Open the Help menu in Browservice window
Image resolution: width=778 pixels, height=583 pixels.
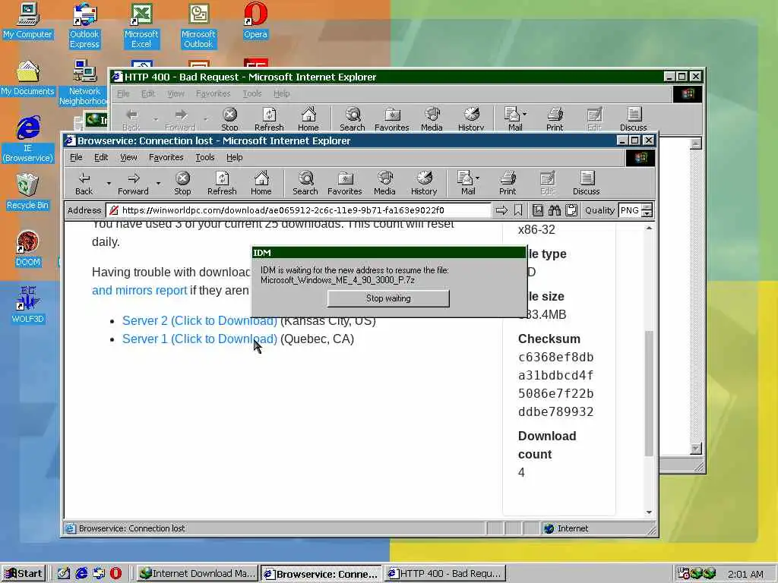[234, 157]
